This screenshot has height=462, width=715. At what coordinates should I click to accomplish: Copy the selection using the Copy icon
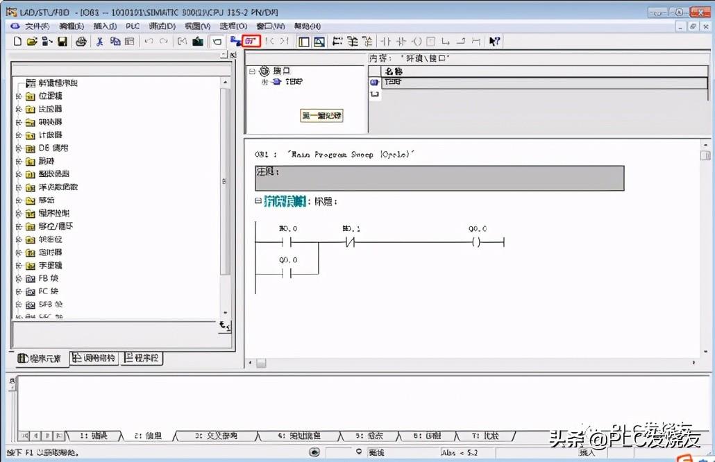click(x=115, y=42)
